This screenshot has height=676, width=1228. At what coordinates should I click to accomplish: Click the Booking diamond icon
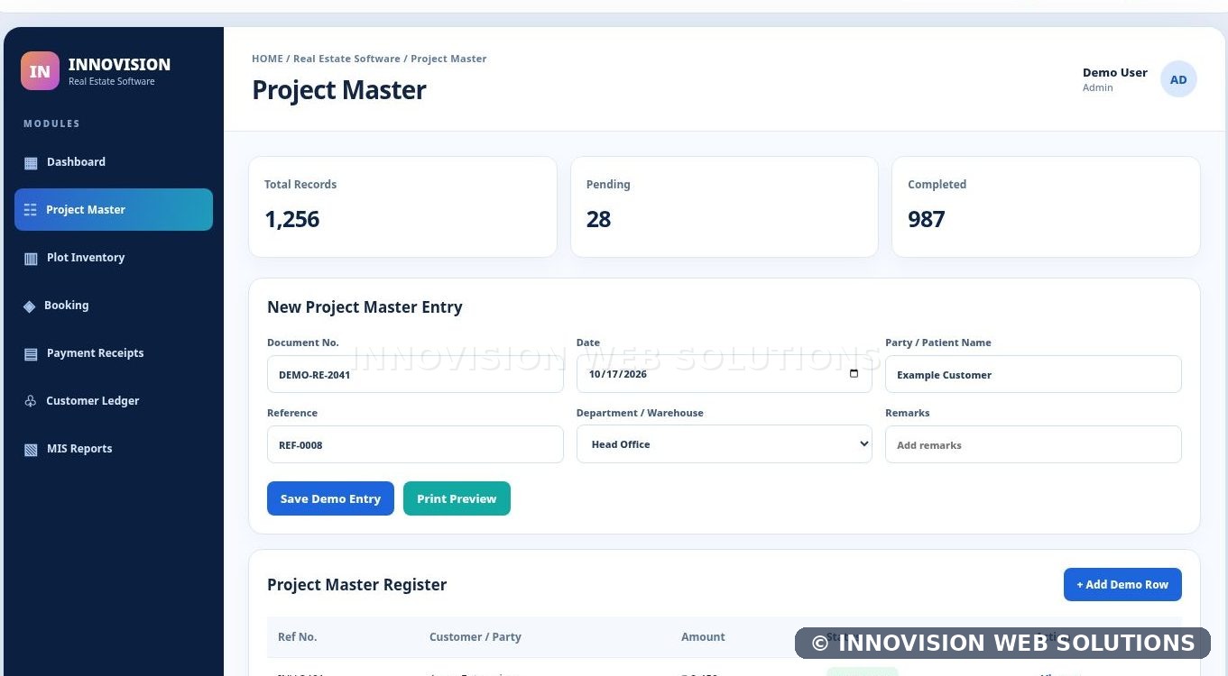tap(30, 306)
